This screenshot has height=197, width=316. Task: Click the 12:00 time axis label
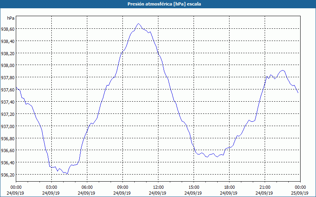(x=158, y=188)
